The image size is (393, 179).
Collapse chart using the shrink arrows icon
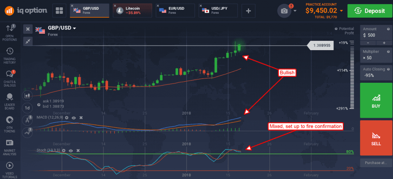(28, 41)
